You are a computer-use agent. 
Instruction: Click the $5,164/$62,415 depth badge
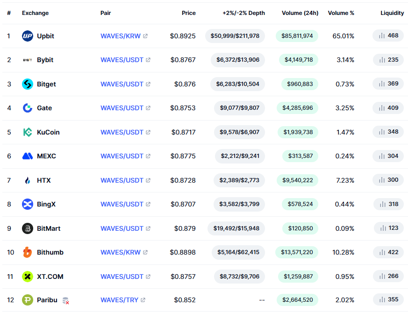[238, 252]
